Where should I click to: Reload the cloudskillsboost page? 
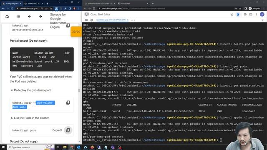[x=12, y=8]
